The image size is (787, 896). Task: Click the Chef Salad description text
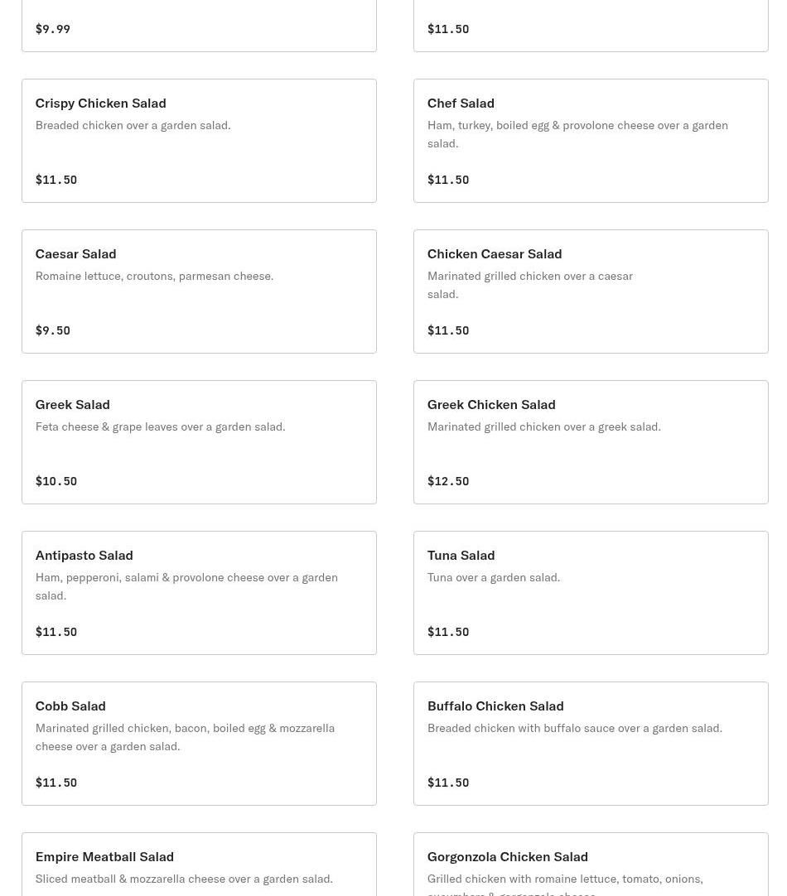[577, 134]
